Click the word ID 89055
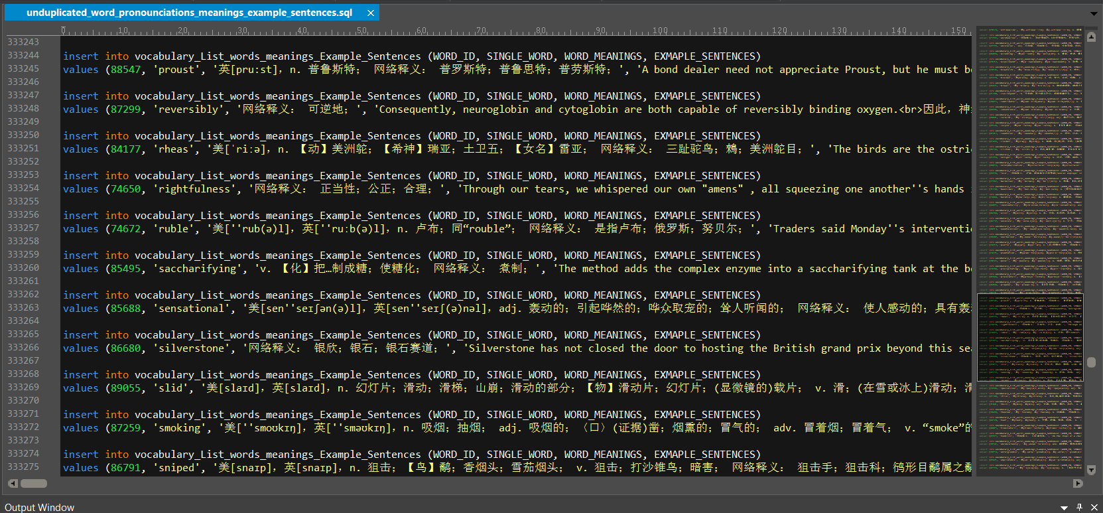 click(x=126, y=388)
